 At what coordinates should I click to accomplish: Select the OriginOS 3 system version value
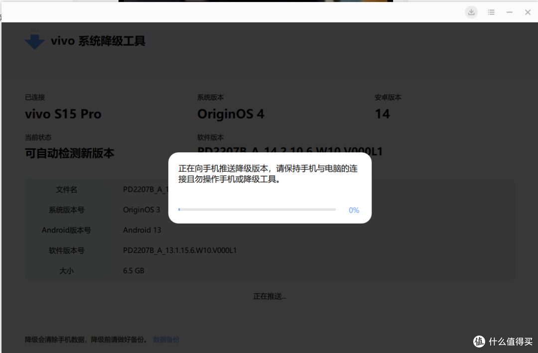tap(141, 210)
